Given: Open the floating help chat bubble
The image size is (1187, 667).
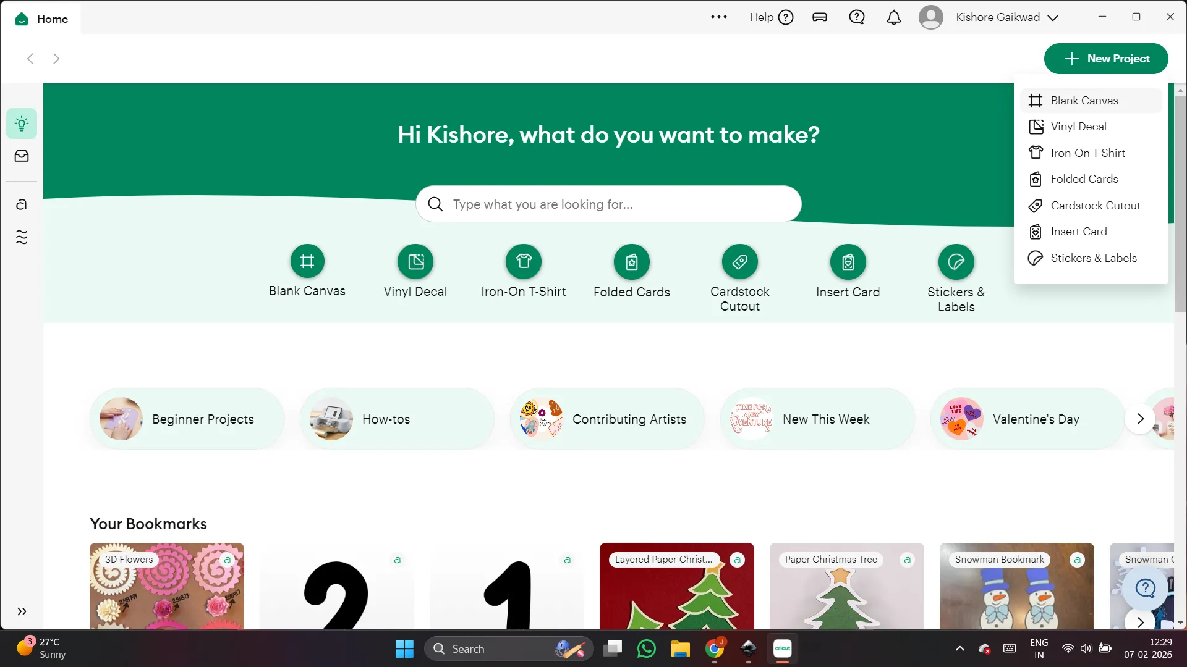Looking at the screenshot, I should (1145, 588).
